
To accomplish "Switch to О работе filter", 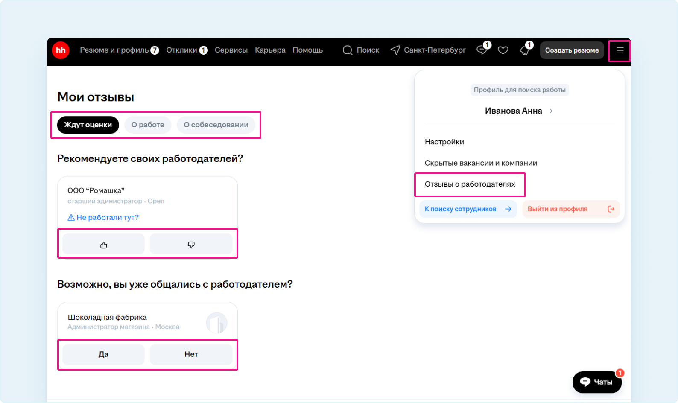I will tap(148, 125).
